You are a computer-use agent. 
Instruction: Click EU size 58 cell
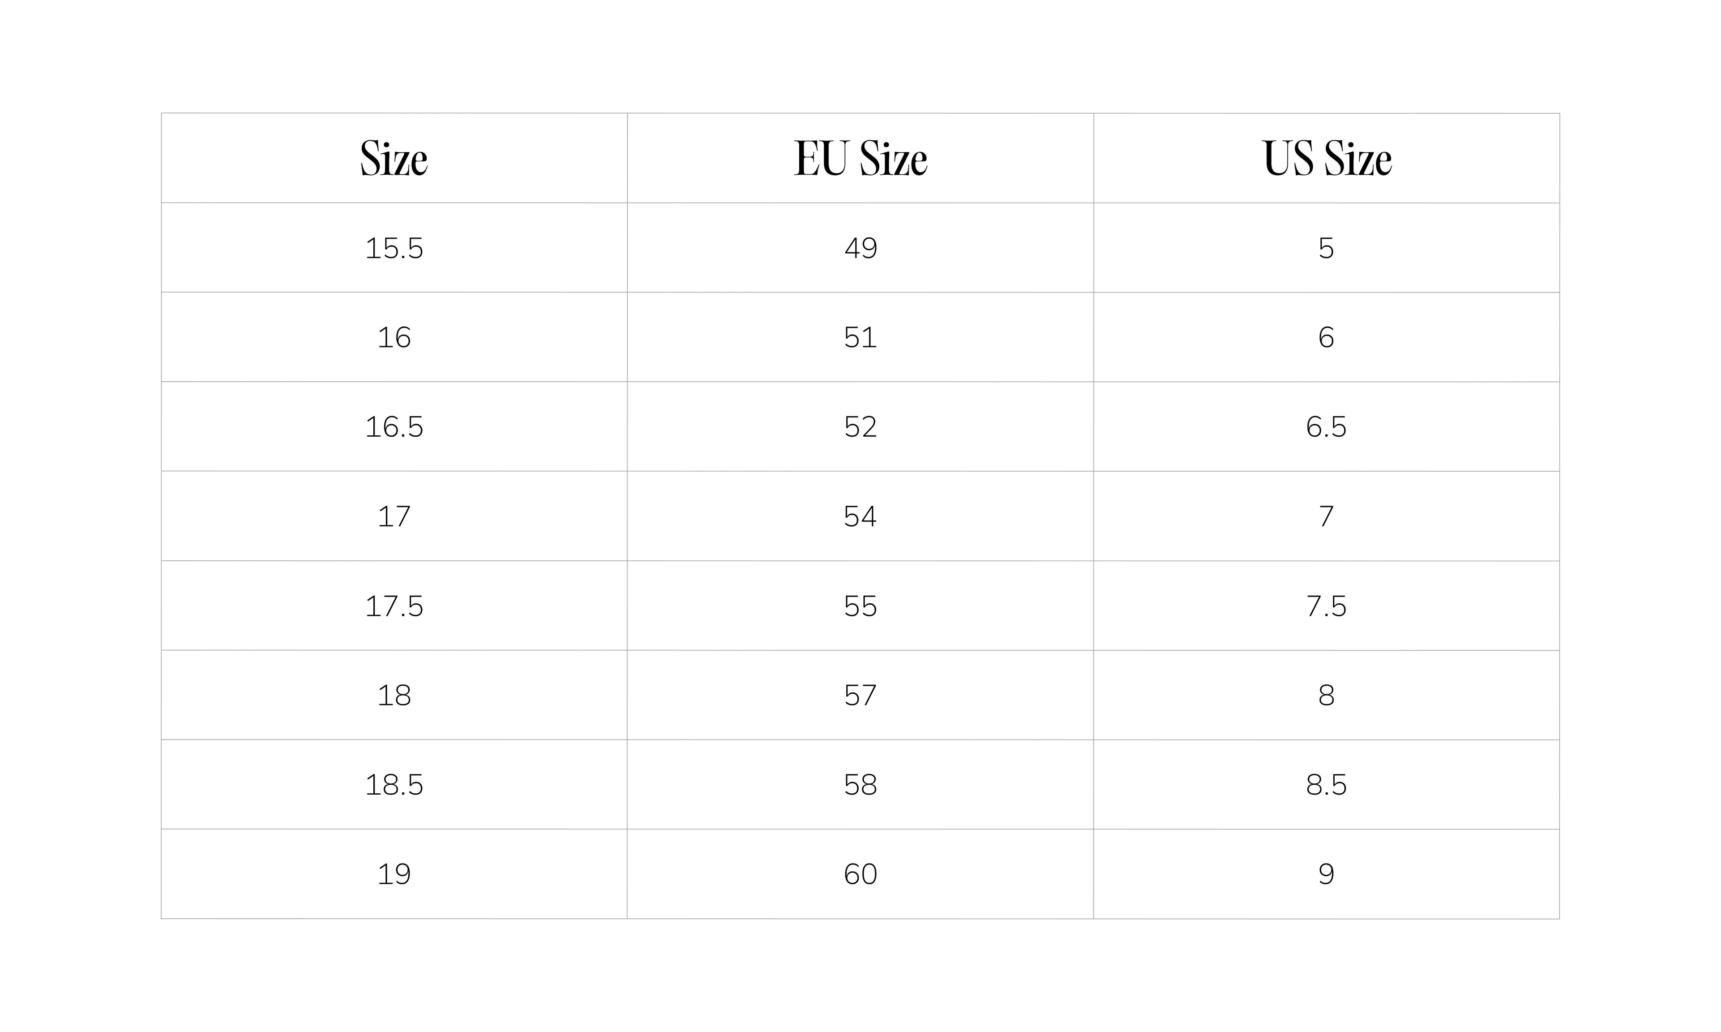(x=860, y=784)
